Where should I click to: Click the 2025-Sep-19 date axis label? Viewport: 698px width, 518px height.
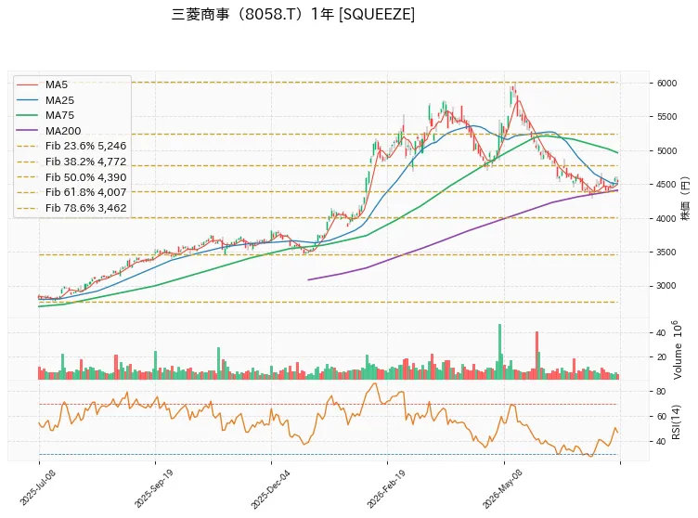tap(153, 488)
